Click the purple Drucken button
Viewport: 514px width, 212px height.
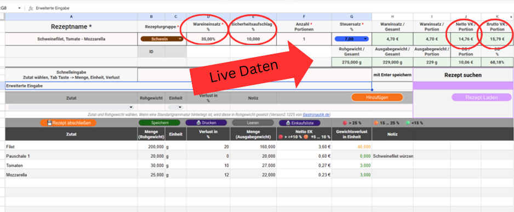206,123
